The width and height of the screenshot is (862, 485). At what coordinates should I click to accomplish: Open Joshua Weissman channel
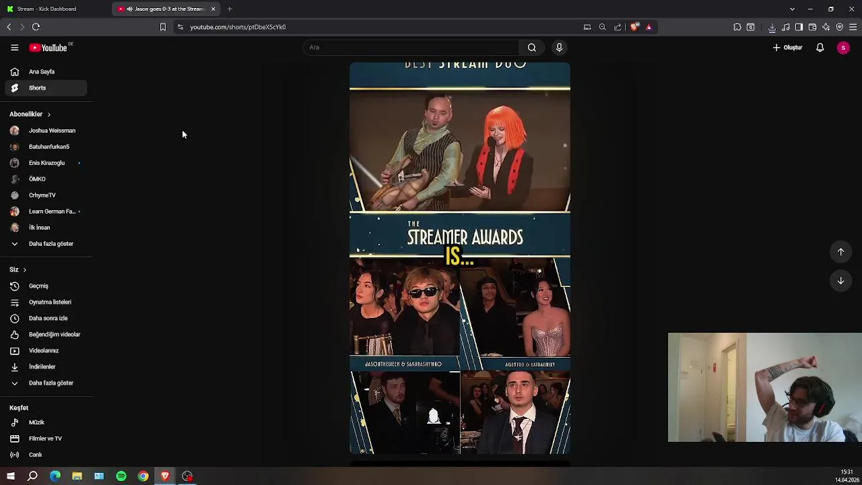(46, 130)
